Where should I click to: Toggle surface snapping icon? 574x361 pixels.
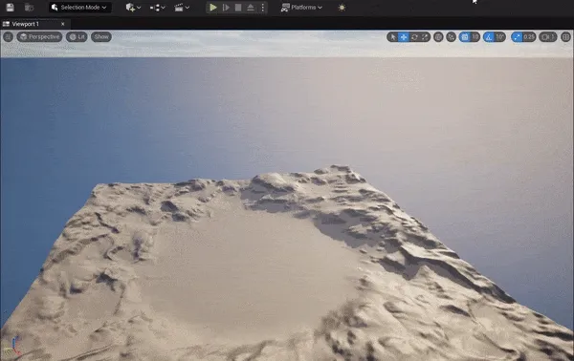click(451, 37)
